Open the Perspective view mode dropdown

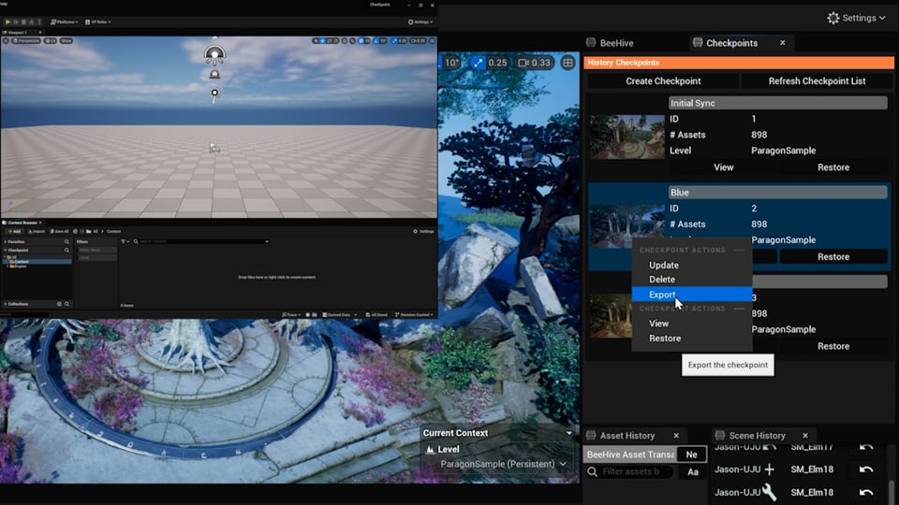[26, 40]
